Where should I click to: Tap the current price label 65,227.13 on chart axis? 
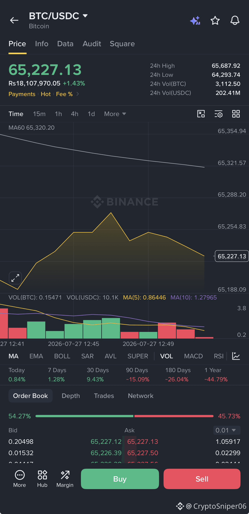click(x=232, y=256)
